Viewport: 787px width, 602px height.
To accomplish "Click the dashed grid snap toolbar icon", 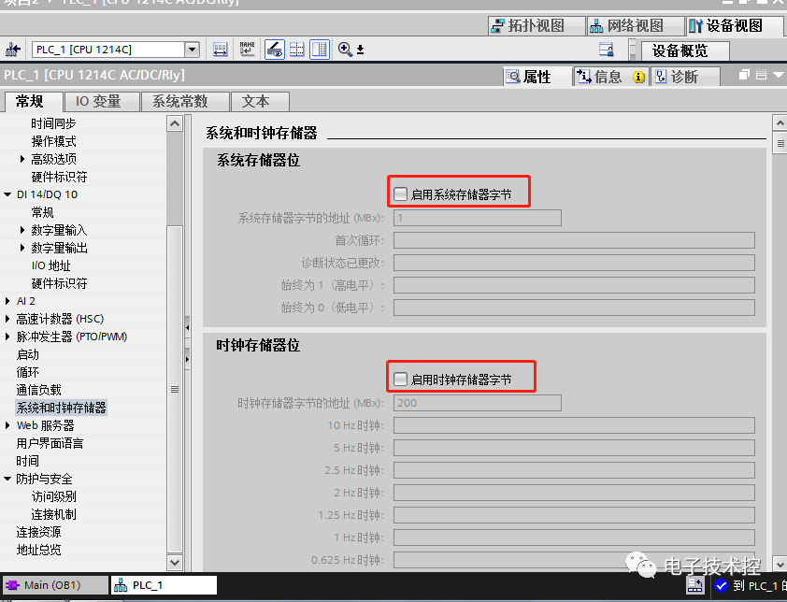I will coord(297,50).
